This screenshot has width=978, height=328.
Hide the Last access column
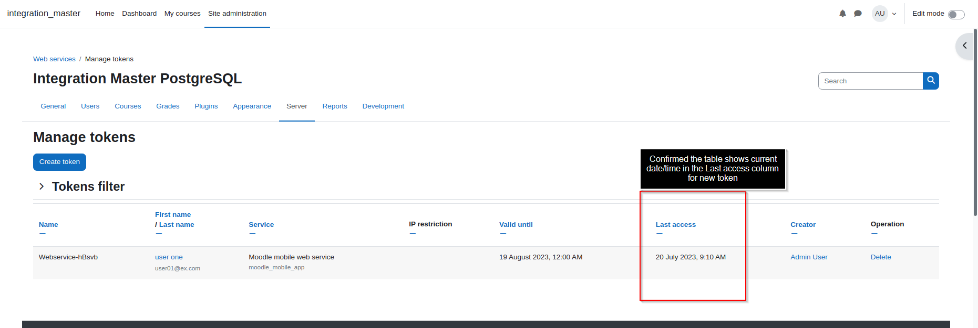point(660,234)
